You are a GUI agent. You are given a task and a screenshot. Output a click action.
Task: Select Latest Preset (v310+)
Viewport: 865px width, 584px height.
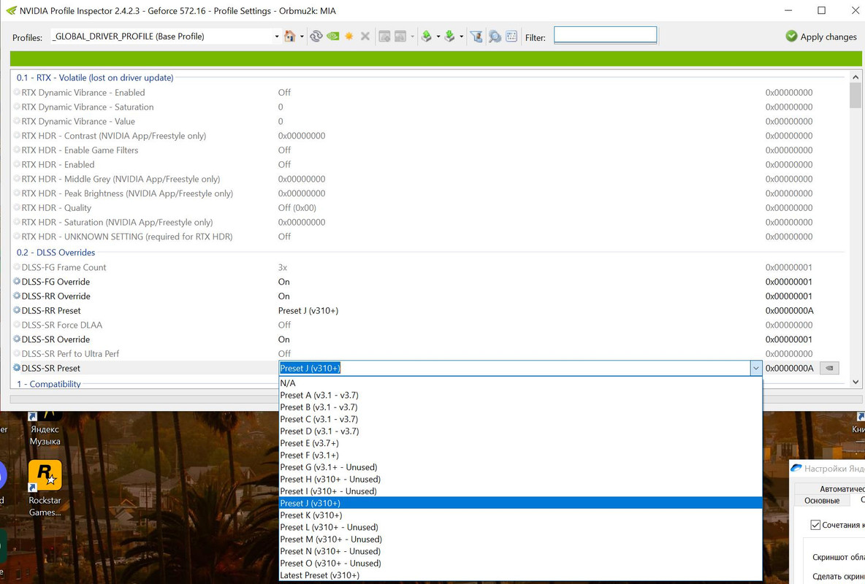(x=521, y=575)
